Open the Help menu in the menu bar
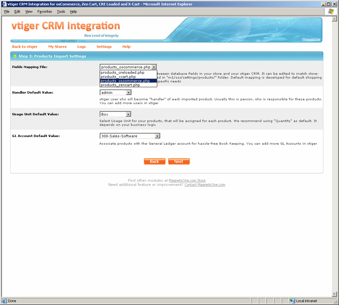Screen dimensions: 339x305 coord(73,11)
